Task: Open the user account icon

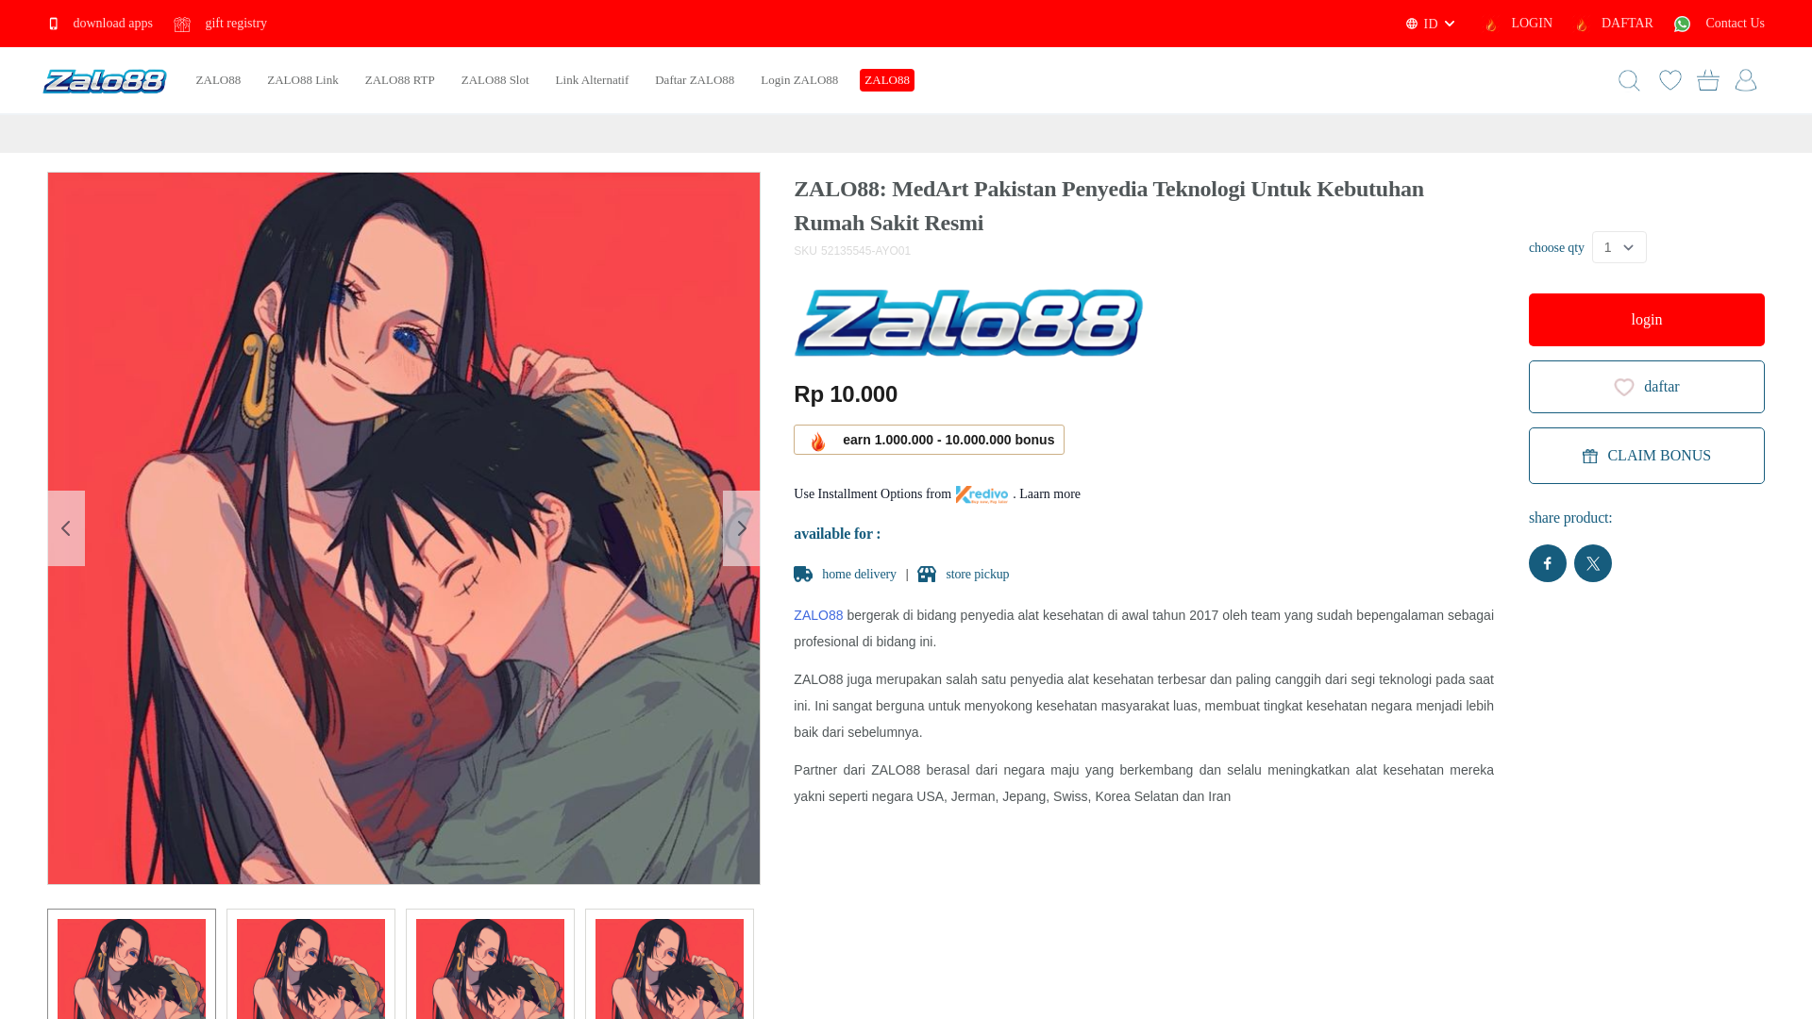Action: point(1746,80)
